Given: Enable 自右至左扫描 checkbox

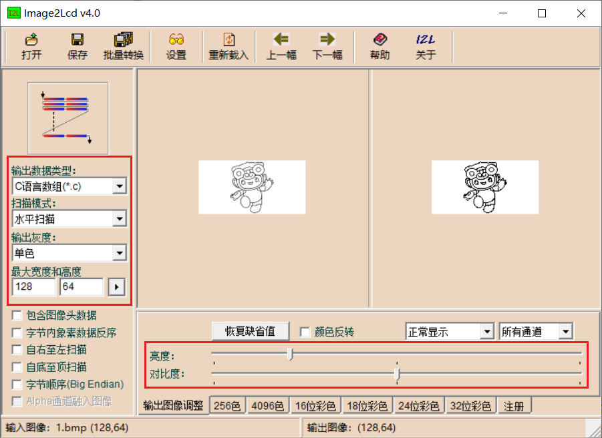Looking at the screenshot, I should [x=17, y=350].
